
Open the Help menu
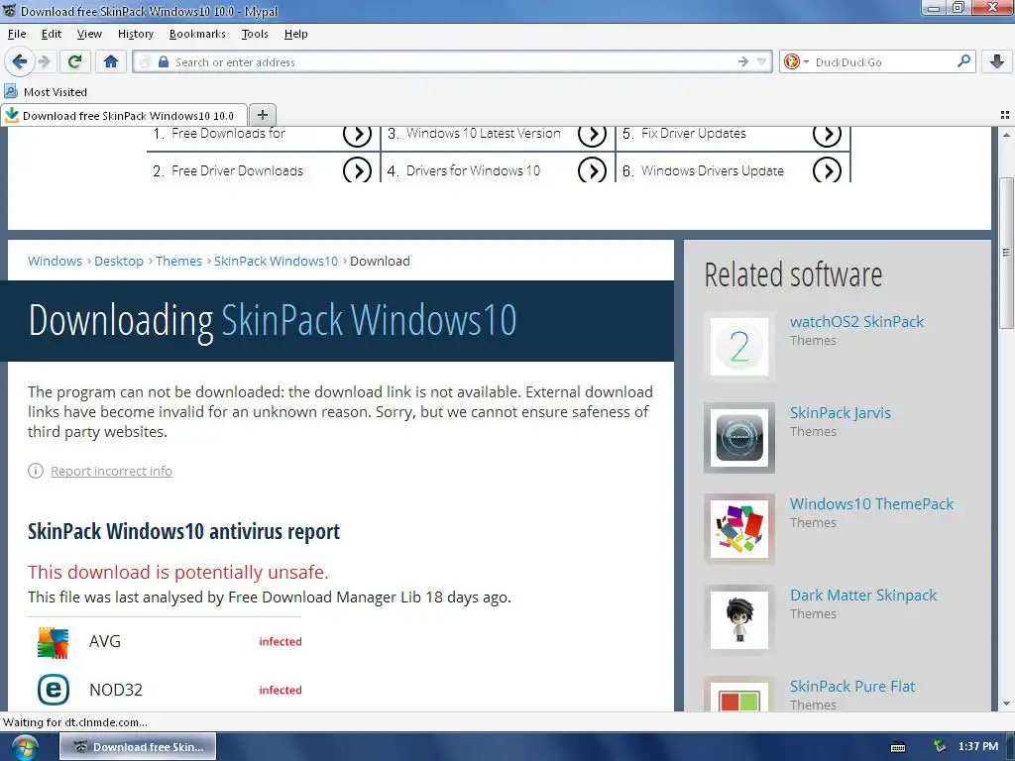(x=295, y=34)
